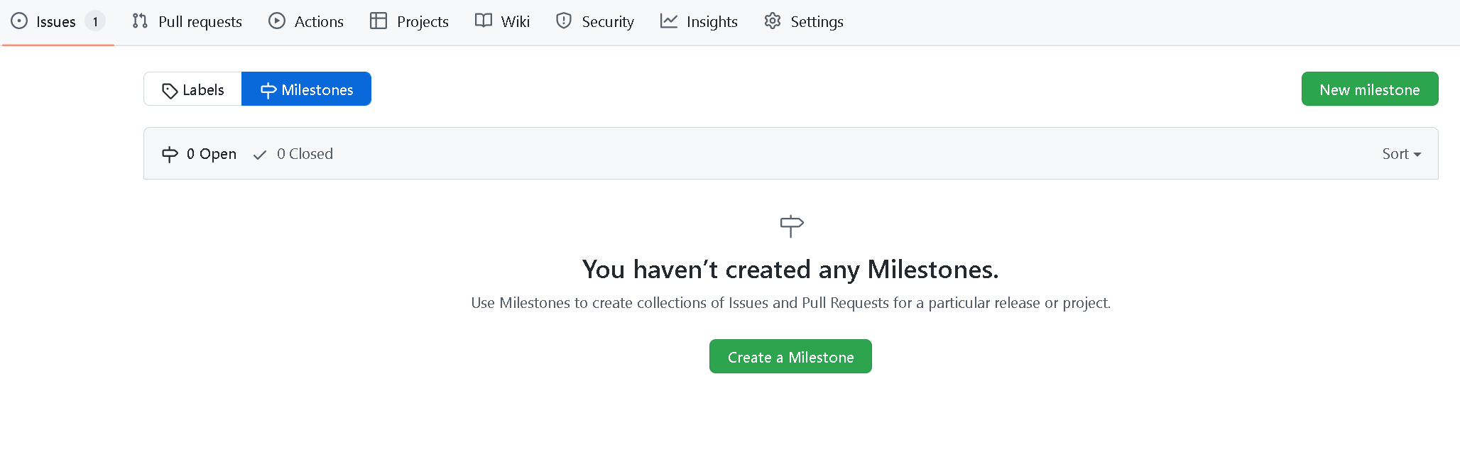The image size is (1460, 452).
Task: Open the Actions tab
Action: [x=306, y=22]
